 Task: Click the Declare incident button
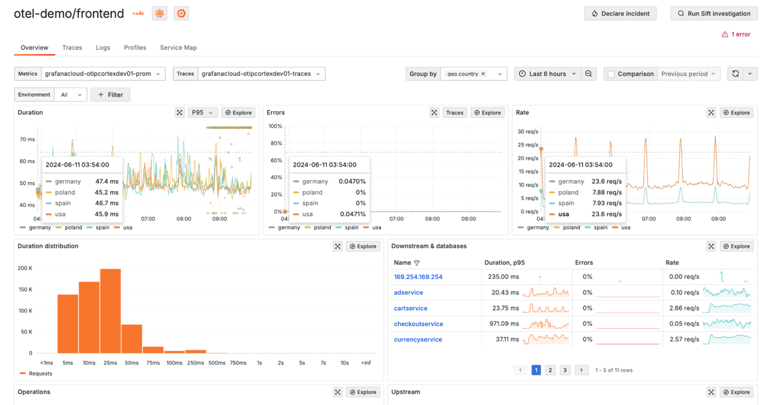(x=620, y=14)
